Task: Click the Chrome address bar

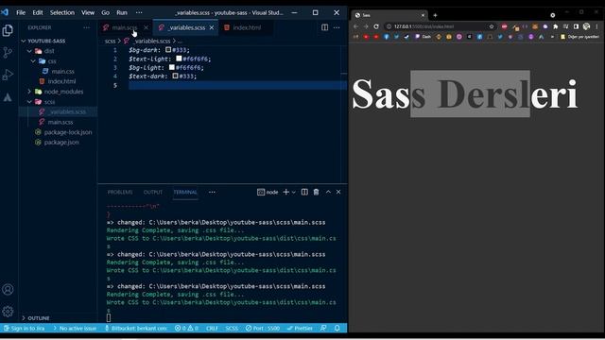Action: click(x=440, y=26)
